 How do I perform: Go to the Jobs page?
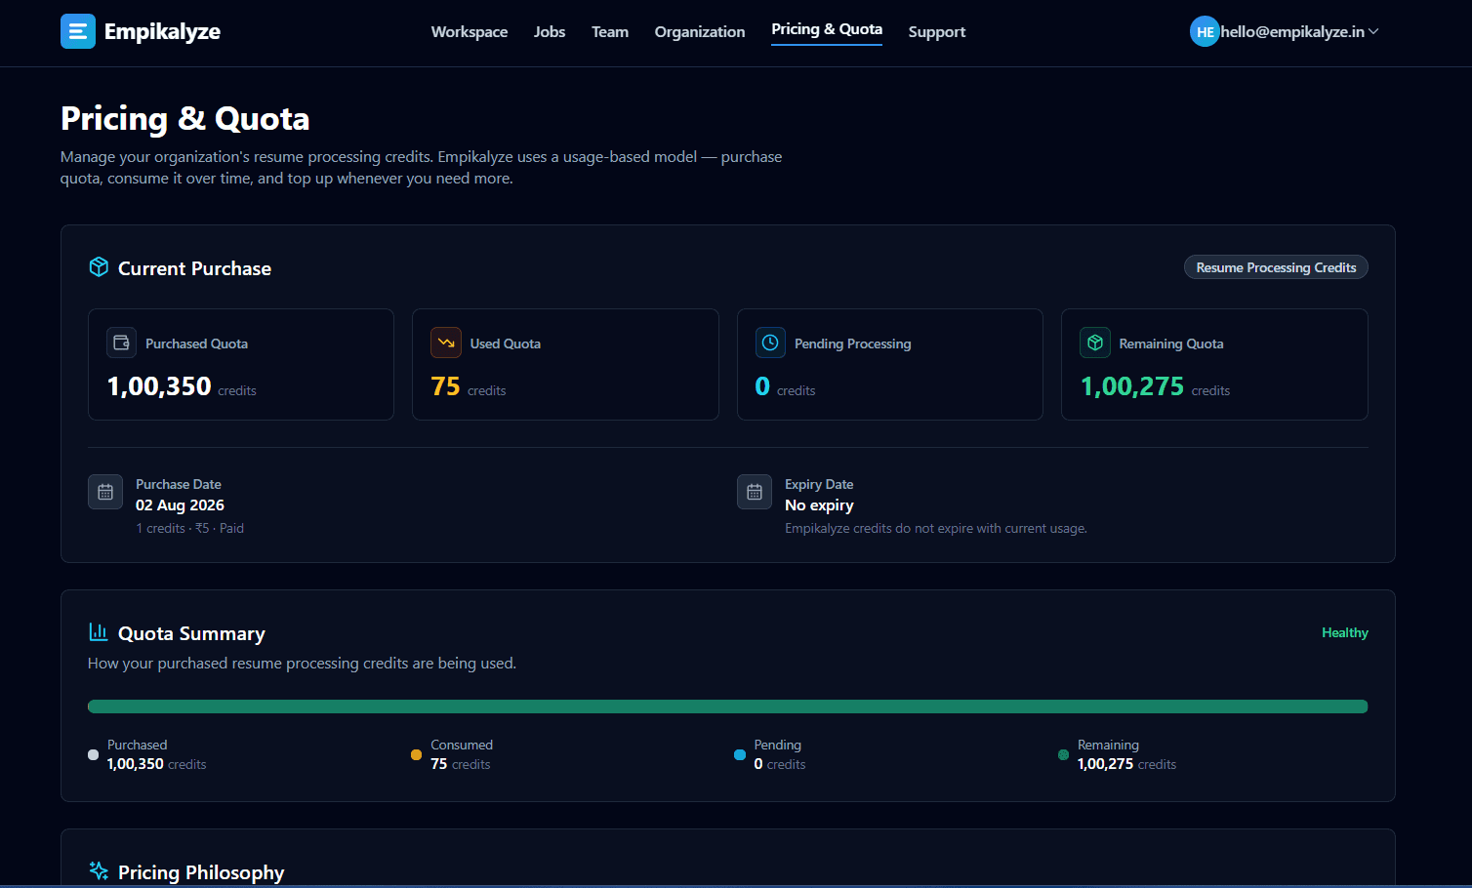550,31
